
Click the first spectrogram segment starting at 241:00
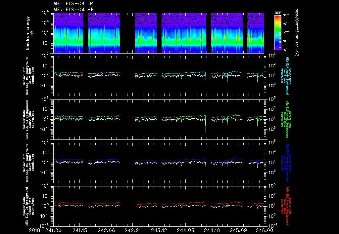[x=68, y=33]
